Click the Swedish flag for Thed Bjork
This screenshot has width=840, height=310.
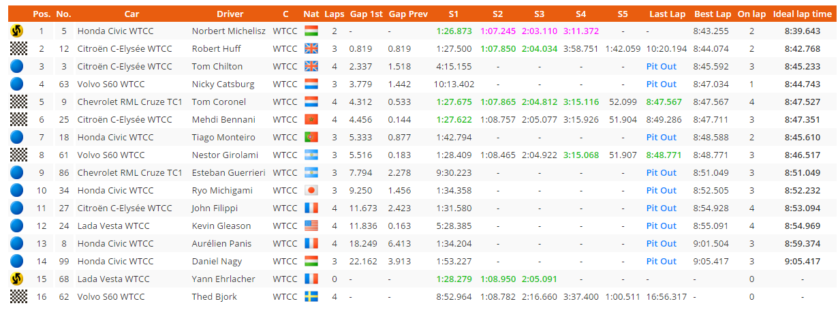311,297
